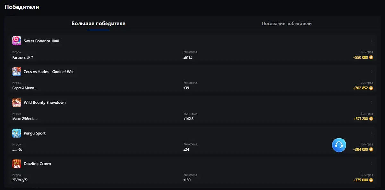This screenshot has width=385, height=190.
Task: Click the +375 000 winnings amount
Action: (360, 180)
